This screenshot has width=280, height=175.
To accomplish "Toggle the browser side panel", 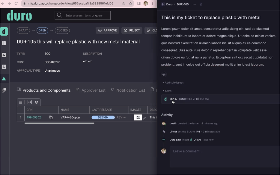I will pyautogui.click(x=139, y=4).
